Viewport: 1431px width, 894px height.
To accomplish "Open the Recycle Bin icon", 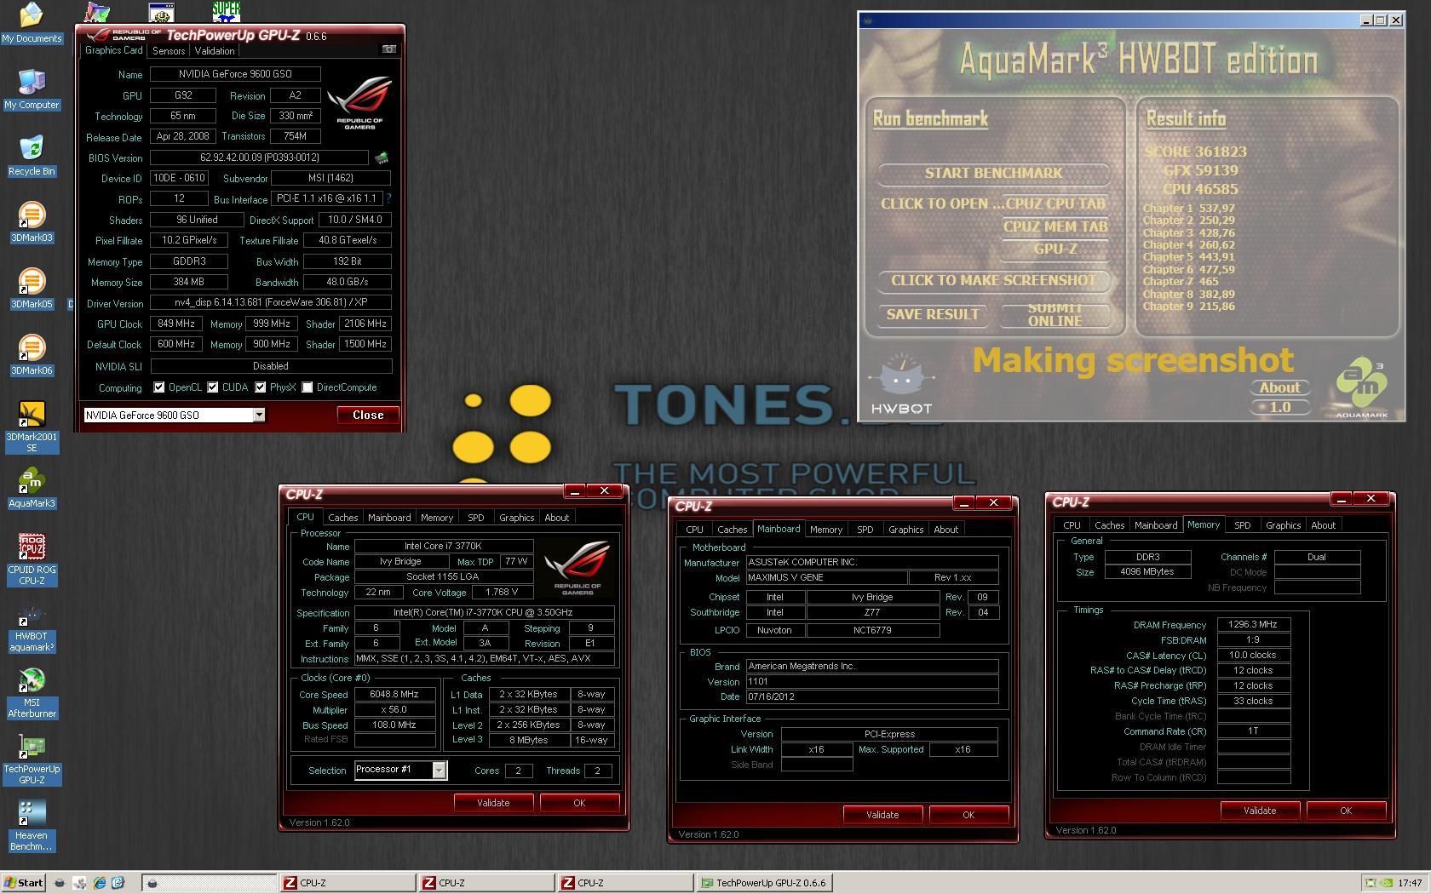I will pyautogui.click(x=32, y=156).
